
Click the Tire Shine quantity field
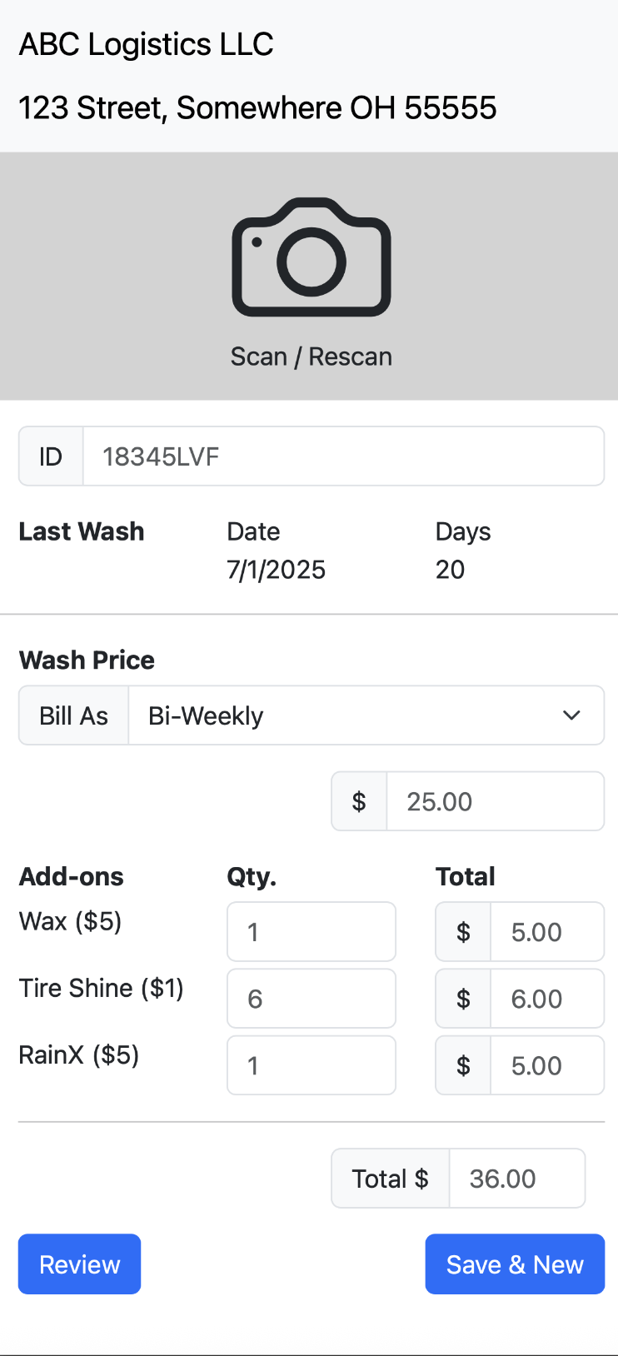tap(311, 999)
